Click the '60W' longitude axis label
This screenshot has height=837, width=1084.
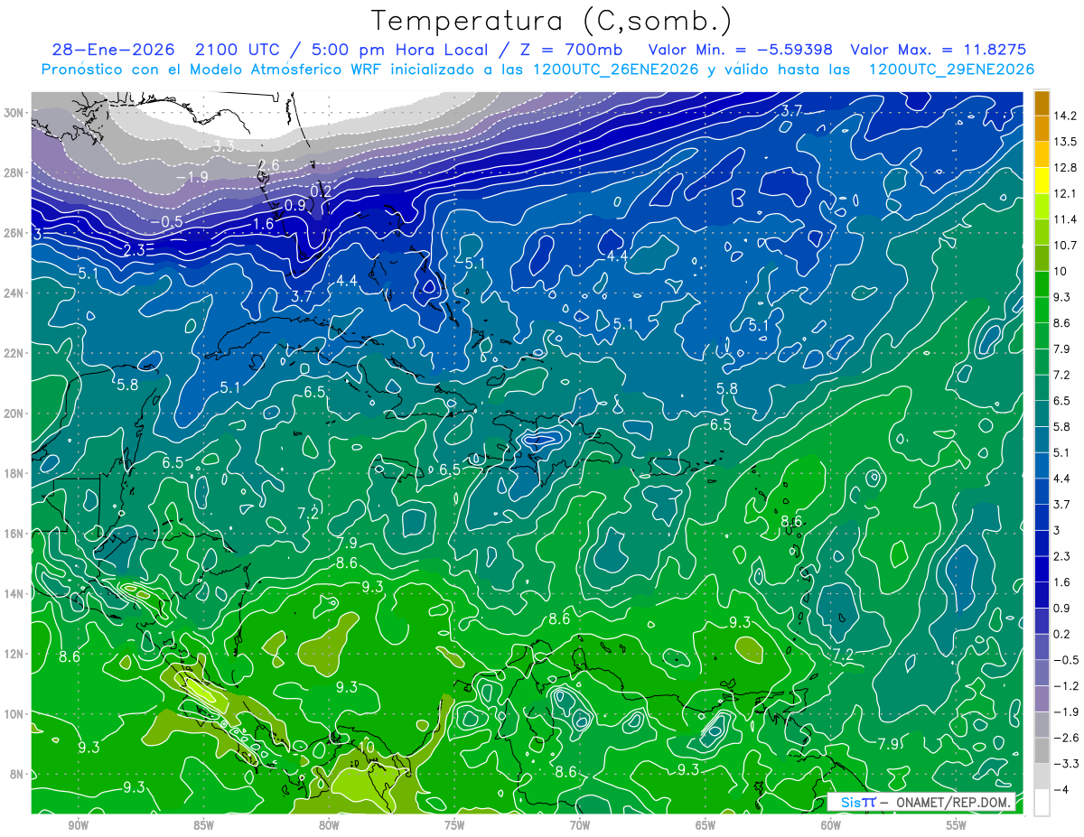[x=831, y=825]
